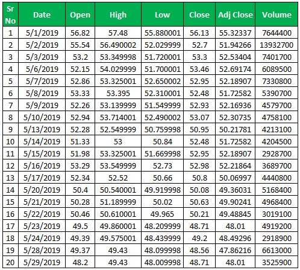Click the Open column header
The height and width of the screenshot is (270, 300).
[x=80, y=14]
